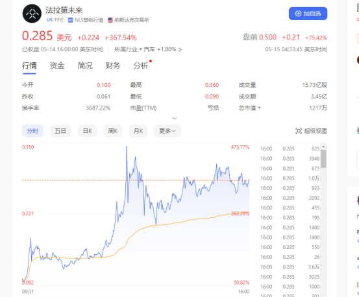Click the 加自选 add to watchlist button

point(308,14)
